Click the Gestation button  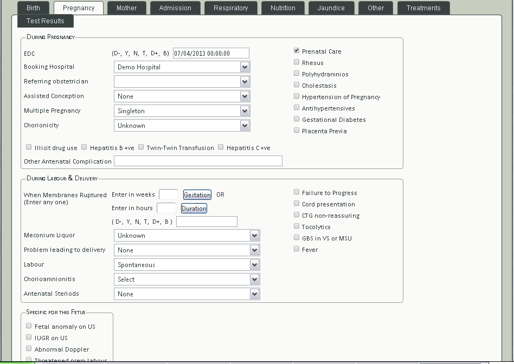click(197, 195)
